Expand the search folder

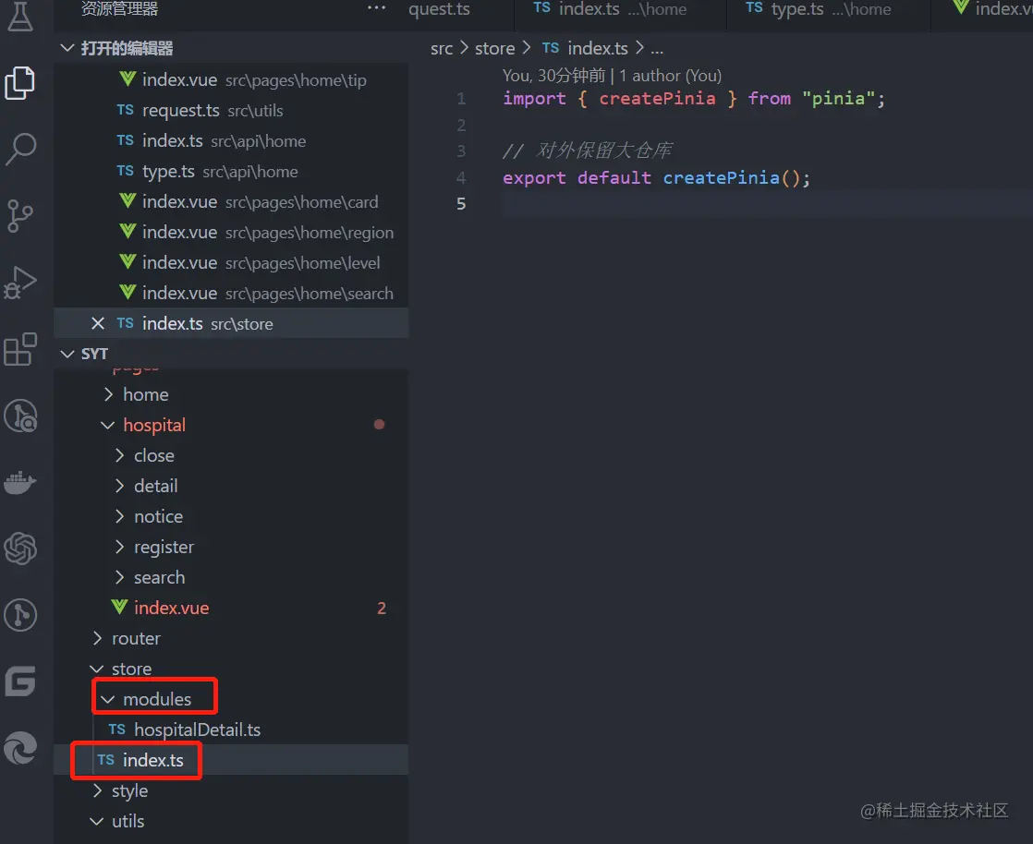click(x=119, y=577)
